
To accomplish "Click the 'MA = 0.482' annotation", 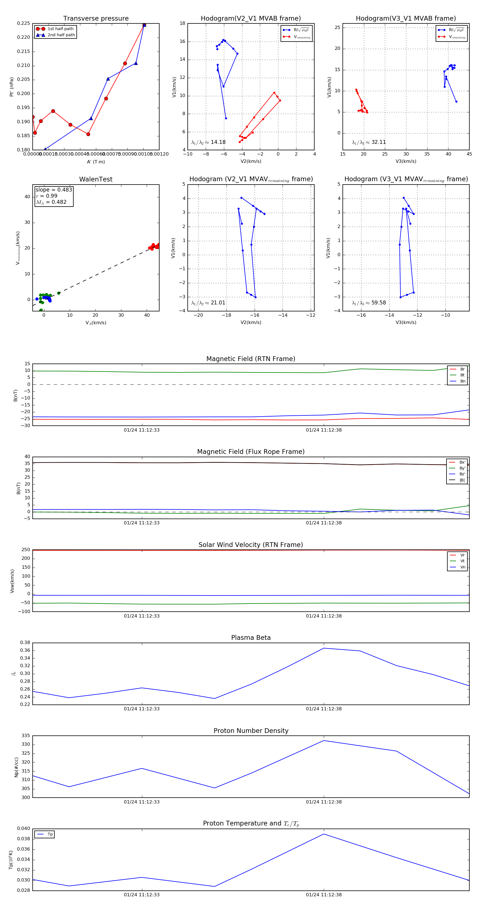I will [51, 202].
